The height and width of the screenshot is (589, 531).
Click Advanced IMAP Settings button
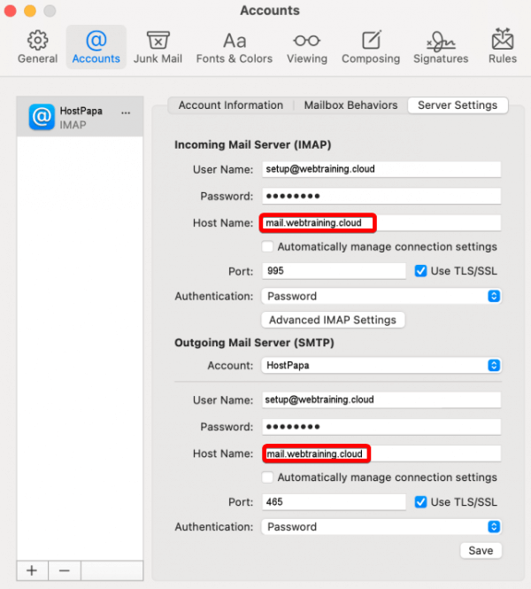tap(333, 320)
